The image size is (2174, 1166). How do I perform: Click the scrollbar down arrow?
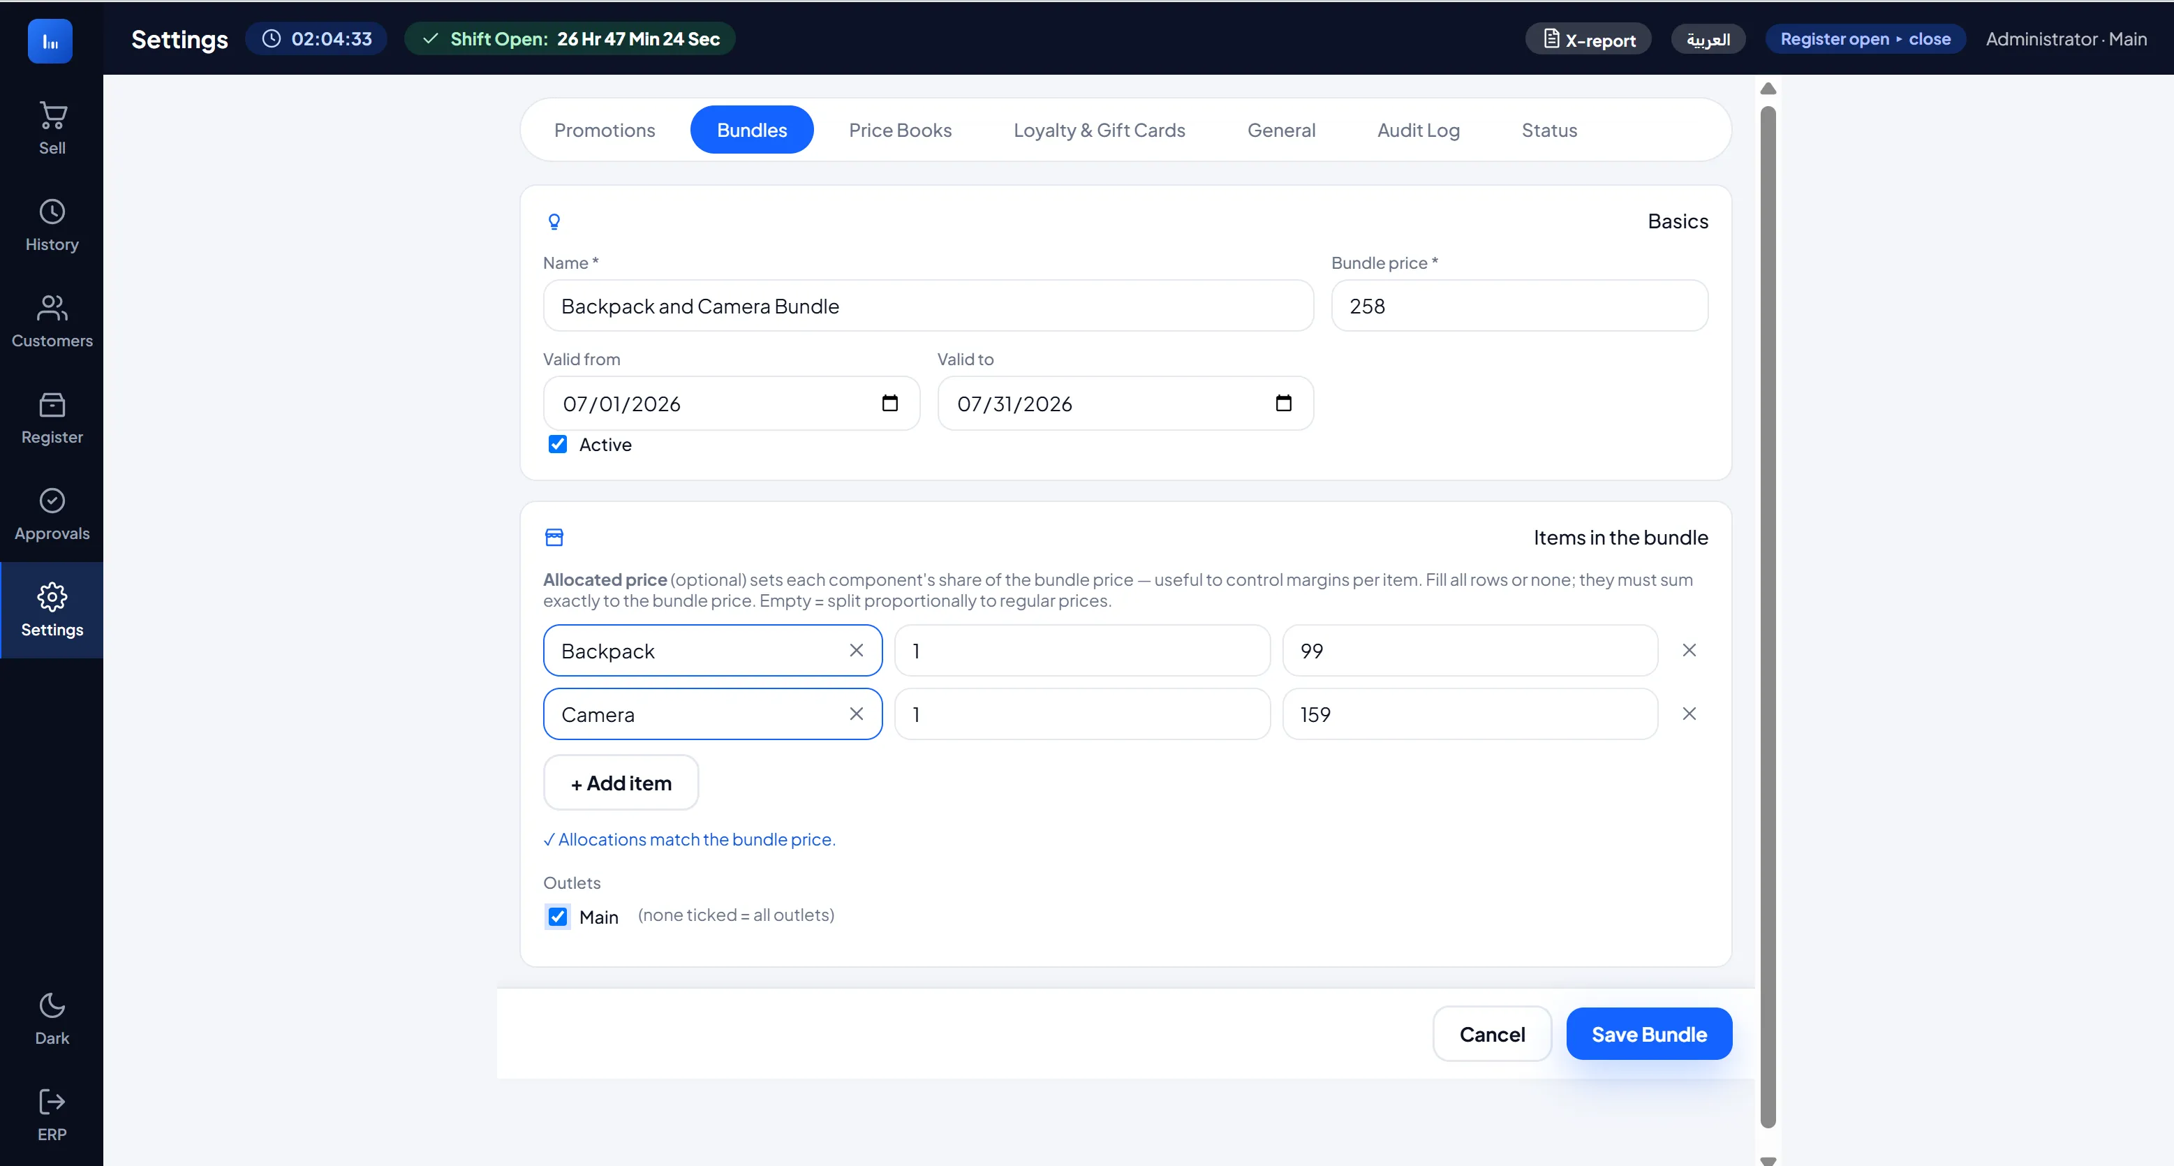coord(1768,1160)
